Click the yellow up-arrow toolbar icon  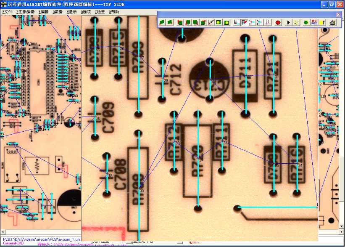point(323,22)
